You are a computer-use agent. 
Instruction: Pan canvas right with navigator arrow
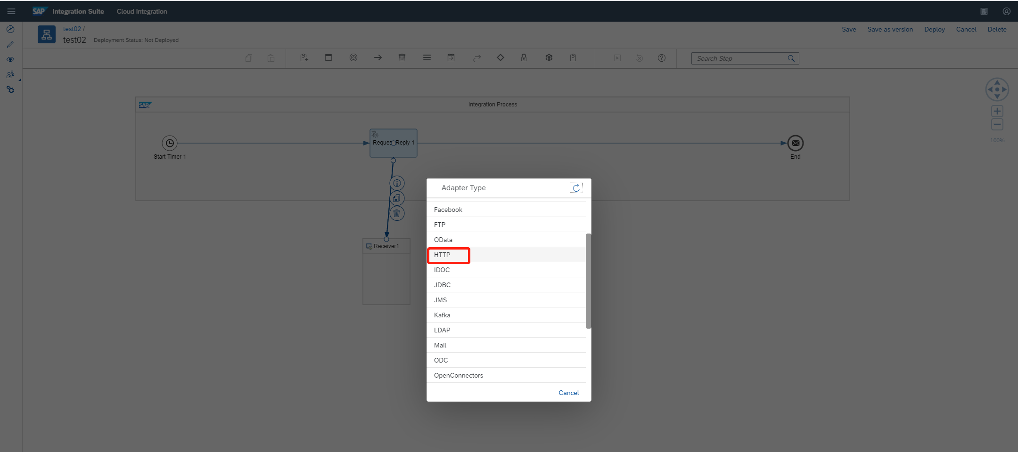point(1004,89)
